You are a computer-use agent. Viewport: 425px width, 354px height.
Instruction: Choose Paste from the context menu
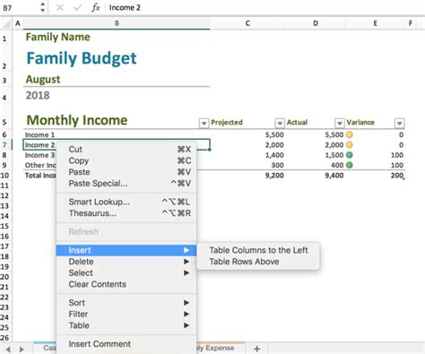pyautogui.click(x=126, y=172)
